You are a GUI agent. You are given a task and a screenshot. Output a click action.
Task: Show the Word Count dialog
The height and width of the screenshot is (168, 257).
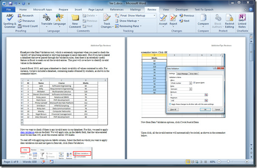pos(28,26)
